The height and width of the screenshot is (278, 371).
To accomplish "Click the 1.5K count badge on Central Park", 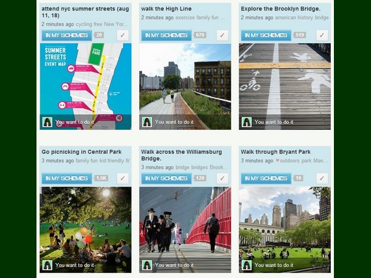I will [x=101, y=179].
